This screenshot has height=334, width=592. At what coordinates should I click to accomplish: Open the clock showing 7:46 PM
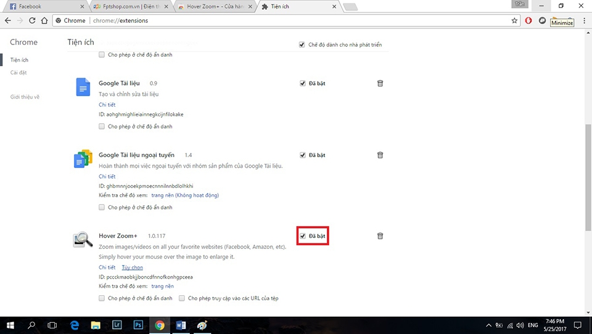tap(555, 325)
